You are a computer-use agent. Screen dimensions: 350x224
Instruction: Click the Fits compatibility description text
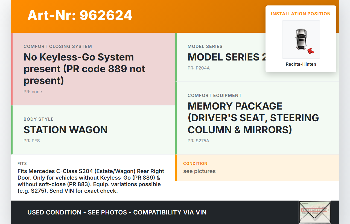pos(91,181)
